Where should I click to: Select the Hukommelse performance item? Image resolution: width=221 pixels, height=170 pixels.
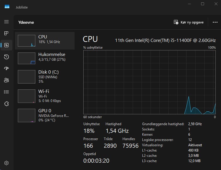coord(45,58)
